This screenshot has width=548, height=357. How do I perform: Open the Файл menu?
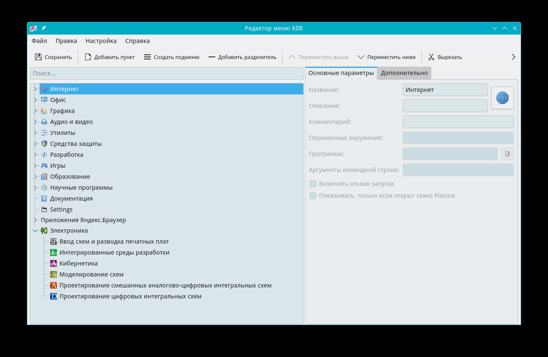[39, 41]
